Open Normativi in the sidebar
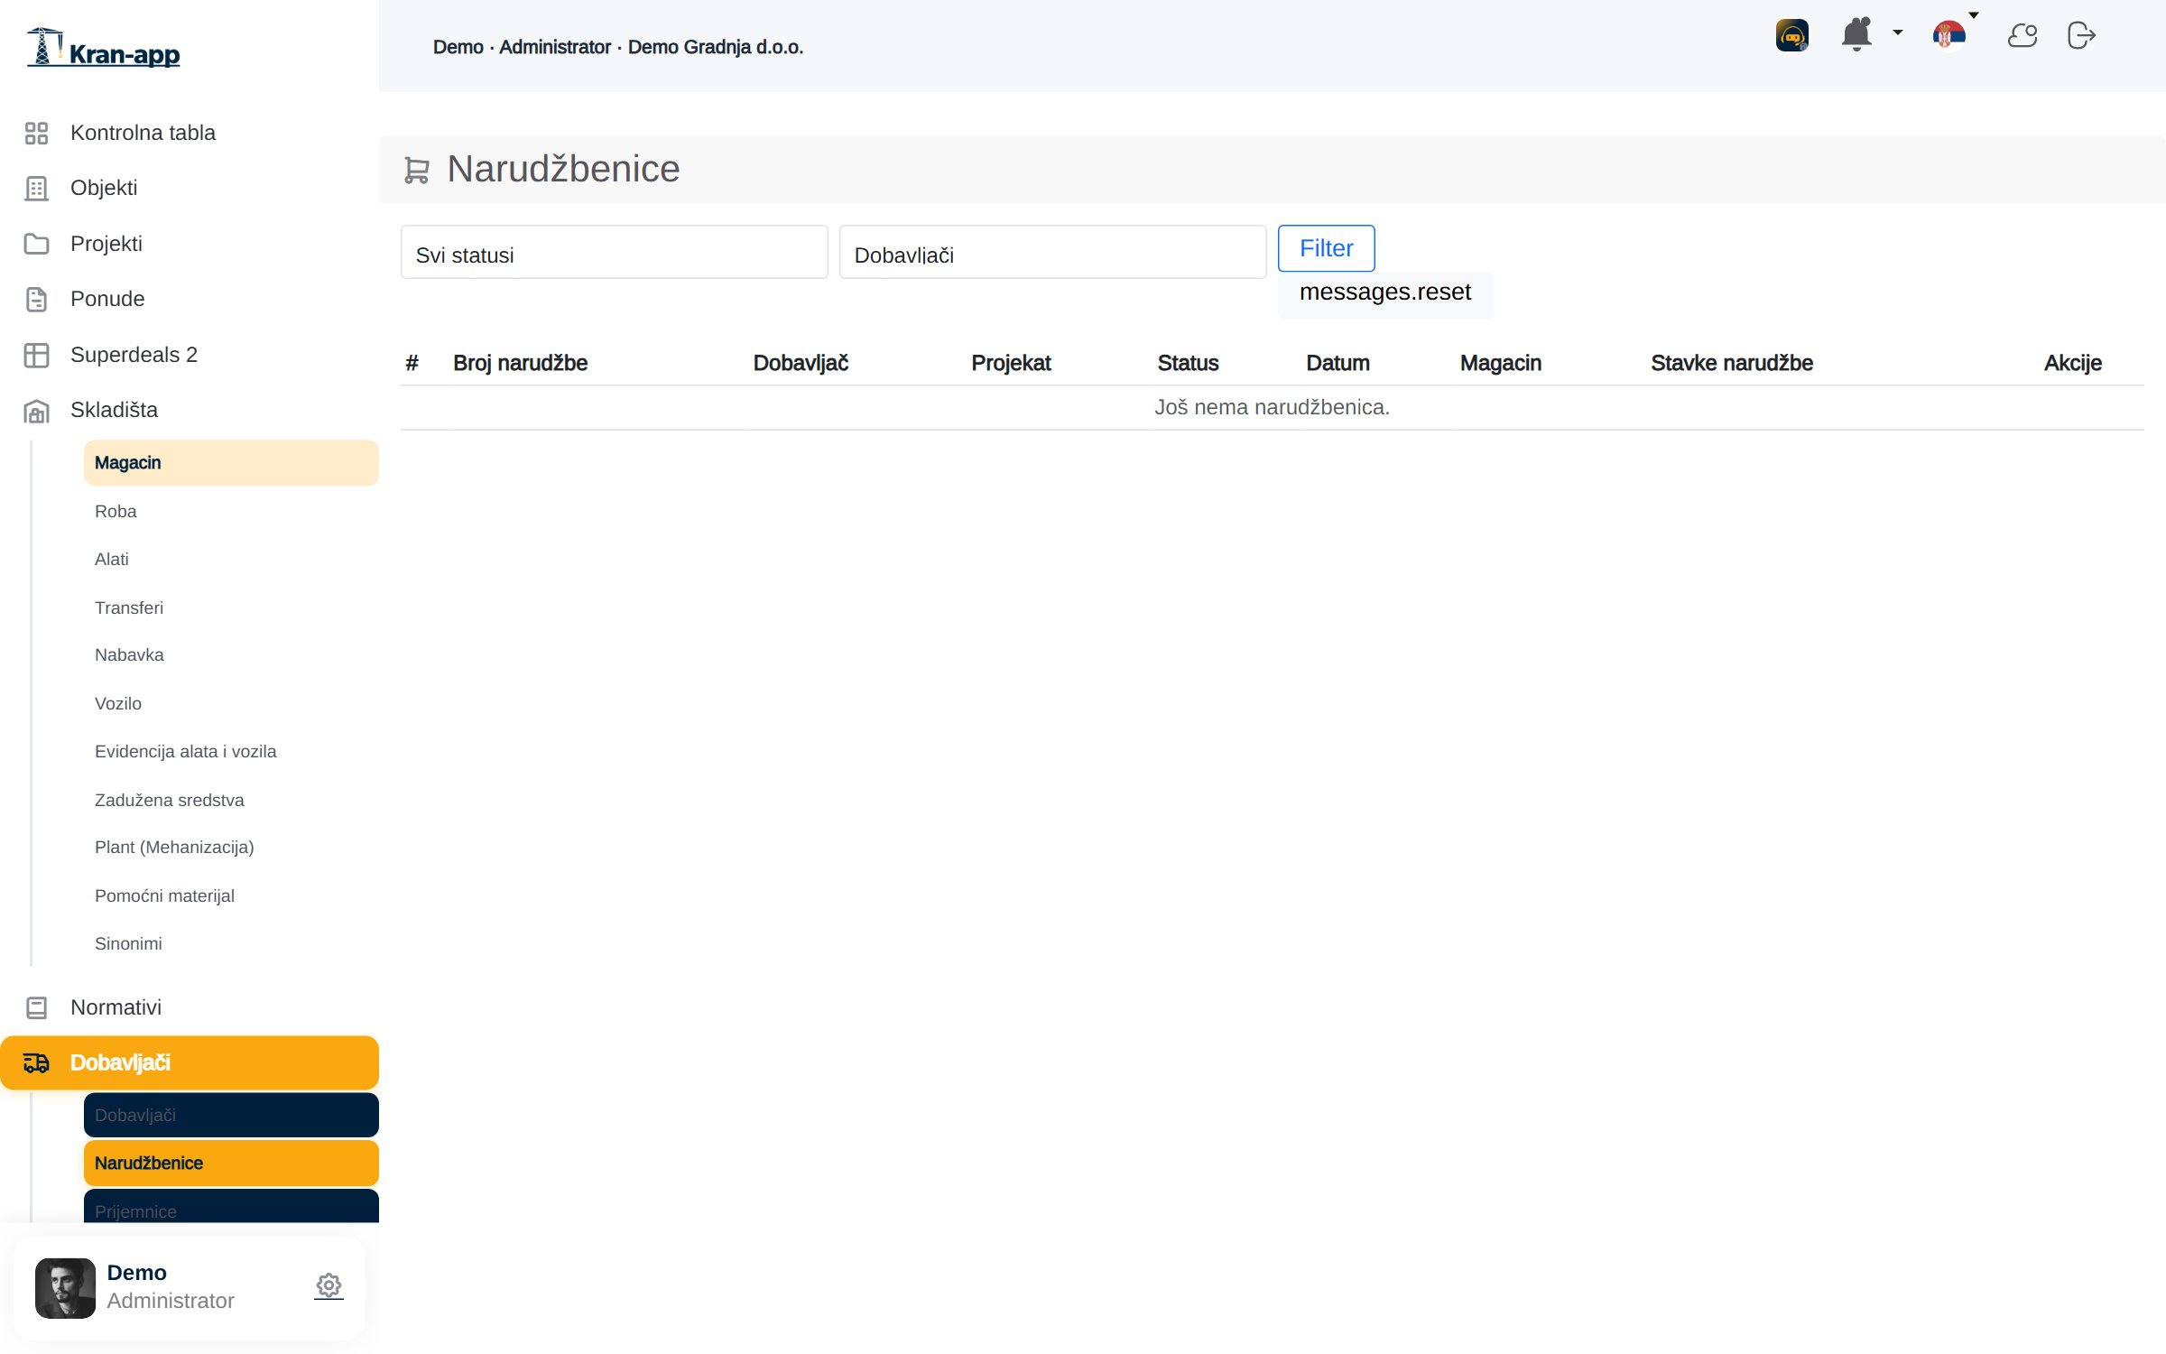The width and height of the screenshot is (2166, 1354). pos(190,1007)
